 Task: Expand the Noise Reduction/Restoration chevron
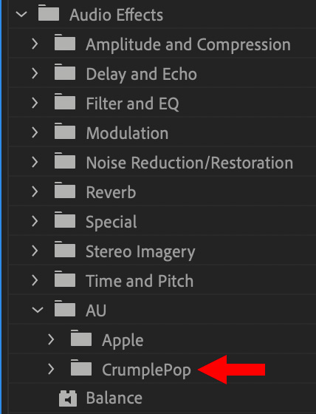35,162
